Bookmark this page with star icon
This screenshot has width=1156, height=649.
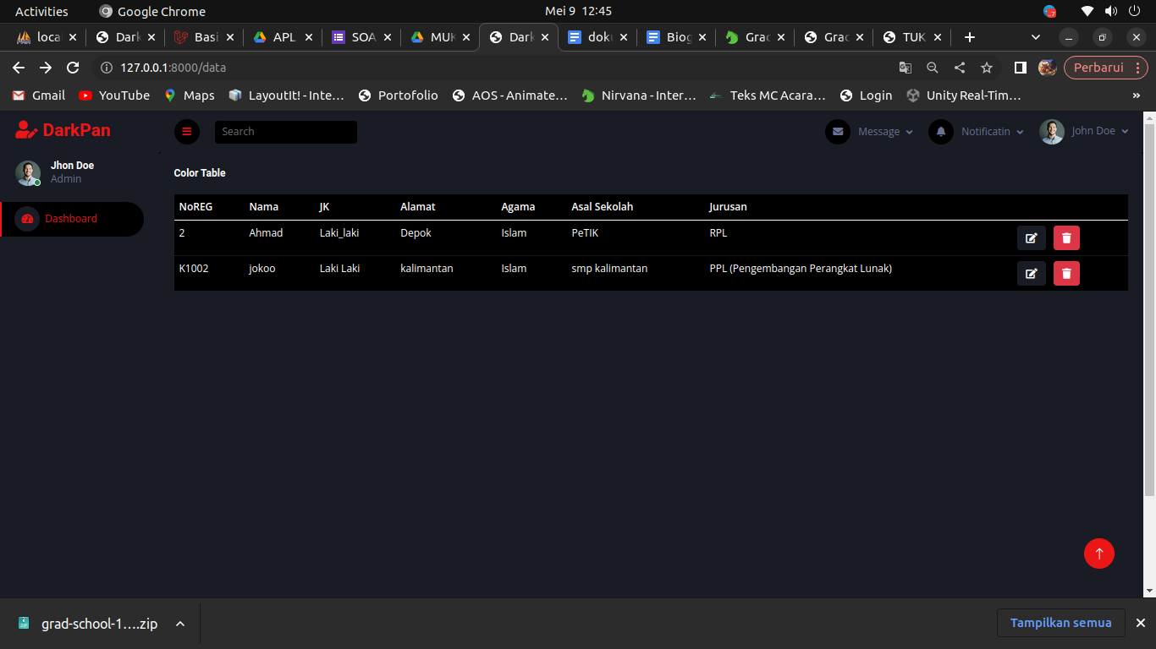(987, 68)
